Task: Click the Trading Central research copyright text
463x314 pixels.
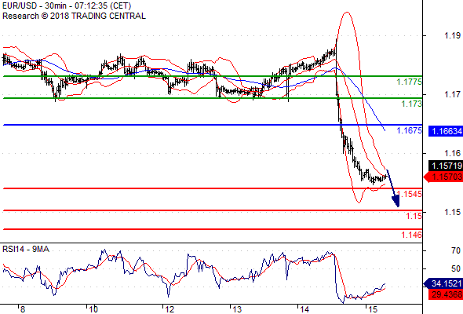Action: (x=74, y=16)
